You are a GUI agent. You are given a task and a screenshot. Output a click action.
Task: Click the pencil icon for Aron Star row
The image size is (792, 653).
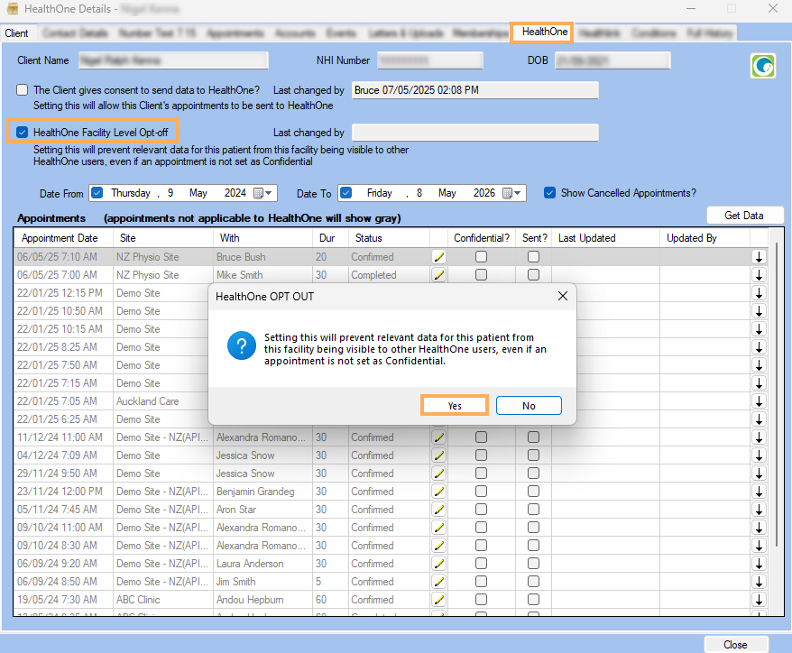(439, 510)
